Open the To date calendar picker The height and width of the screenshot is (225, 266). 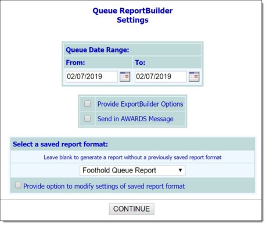(194, 76)
